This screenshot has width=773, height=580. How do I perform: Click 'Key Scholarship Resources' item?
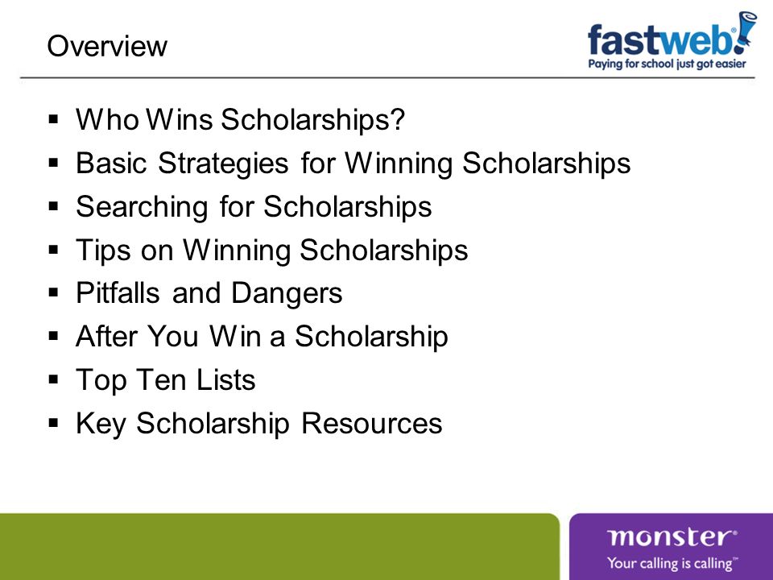(x=258, y=424)
